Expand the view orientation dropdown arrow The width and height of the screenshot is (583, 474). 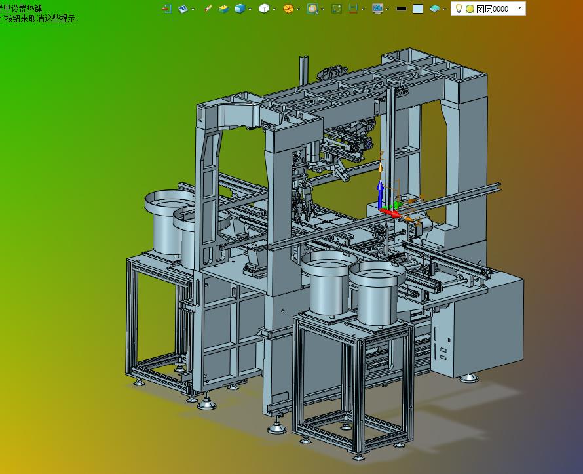(193, 9)
